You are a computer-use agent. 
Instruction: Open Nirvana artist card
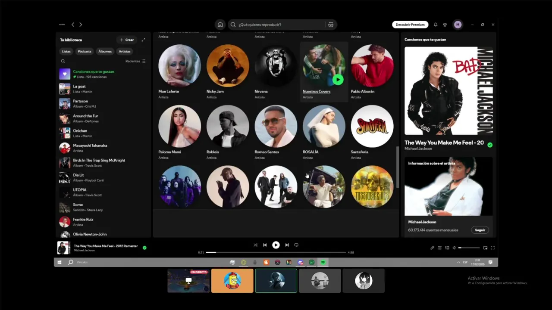pos(276,72)
